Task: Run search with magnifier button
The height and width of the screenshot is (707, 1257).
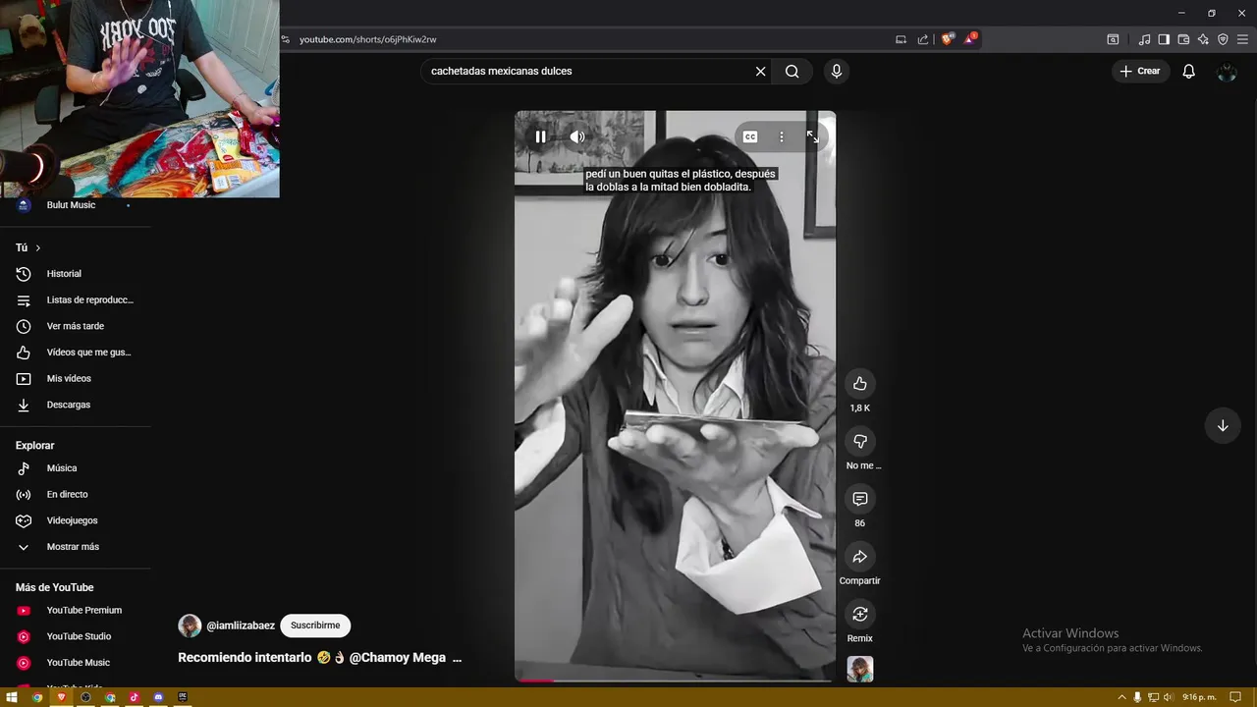Action: pos(792,71)
